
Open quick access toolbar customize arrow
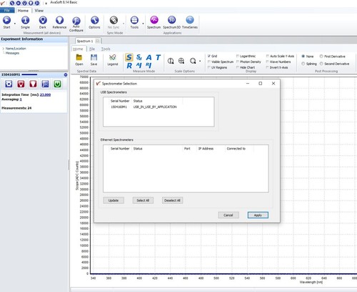click(46, 3)
